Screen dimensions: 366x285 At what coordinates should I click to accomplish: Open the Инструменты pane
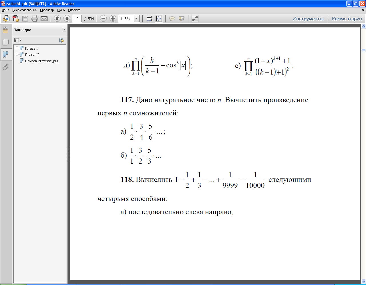[x=308, y=19]
